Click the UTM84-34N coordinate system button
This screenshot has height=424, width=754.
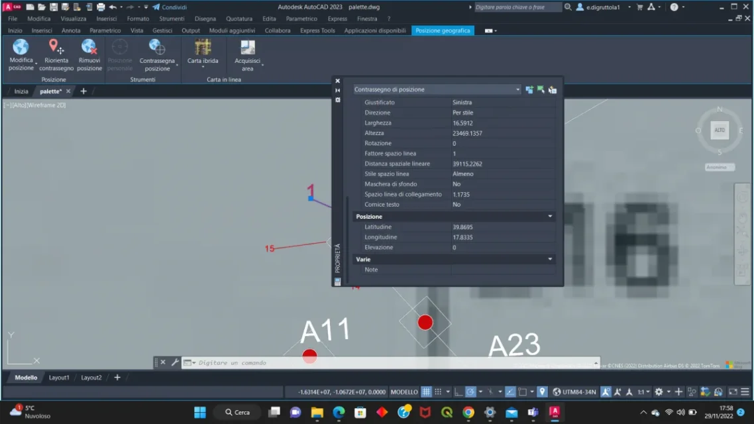point(574,392)
